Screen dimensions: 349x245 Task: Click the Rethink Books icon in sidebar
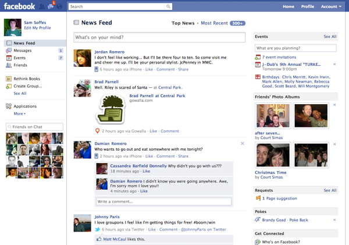9,79
